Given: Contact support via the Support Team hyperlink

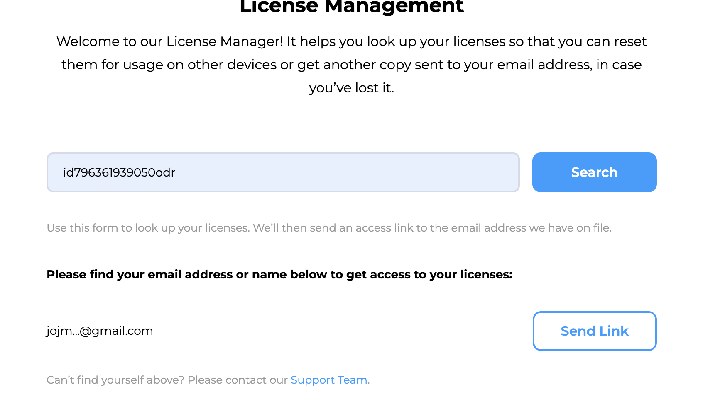Looking at the screenshot, I should [329, 380].
